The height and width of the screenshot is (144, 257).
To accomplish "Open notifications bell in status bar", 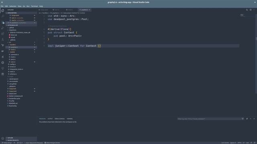I will pos(255,143).
